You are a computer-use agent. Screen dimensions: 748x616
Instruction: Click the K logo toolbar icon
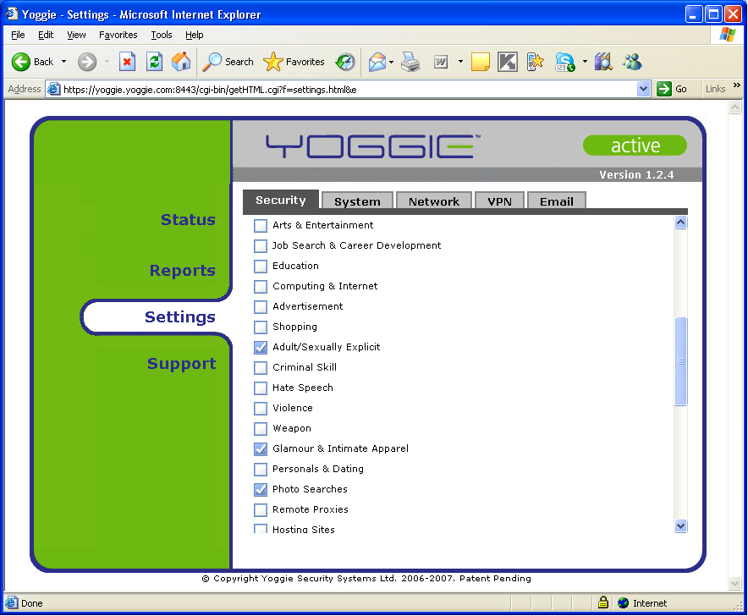(x=508, y=62)
